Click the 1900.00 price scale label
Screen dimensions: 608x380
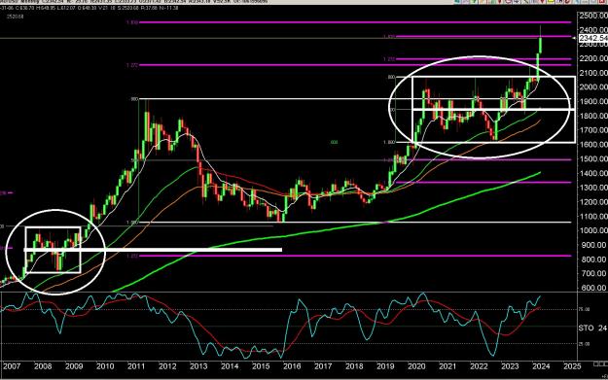tap(593, 101)
